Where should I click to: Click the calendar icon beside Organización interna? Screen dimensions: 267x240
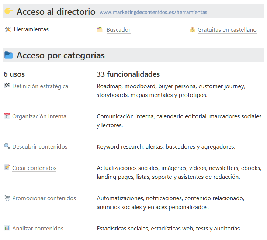7,116
